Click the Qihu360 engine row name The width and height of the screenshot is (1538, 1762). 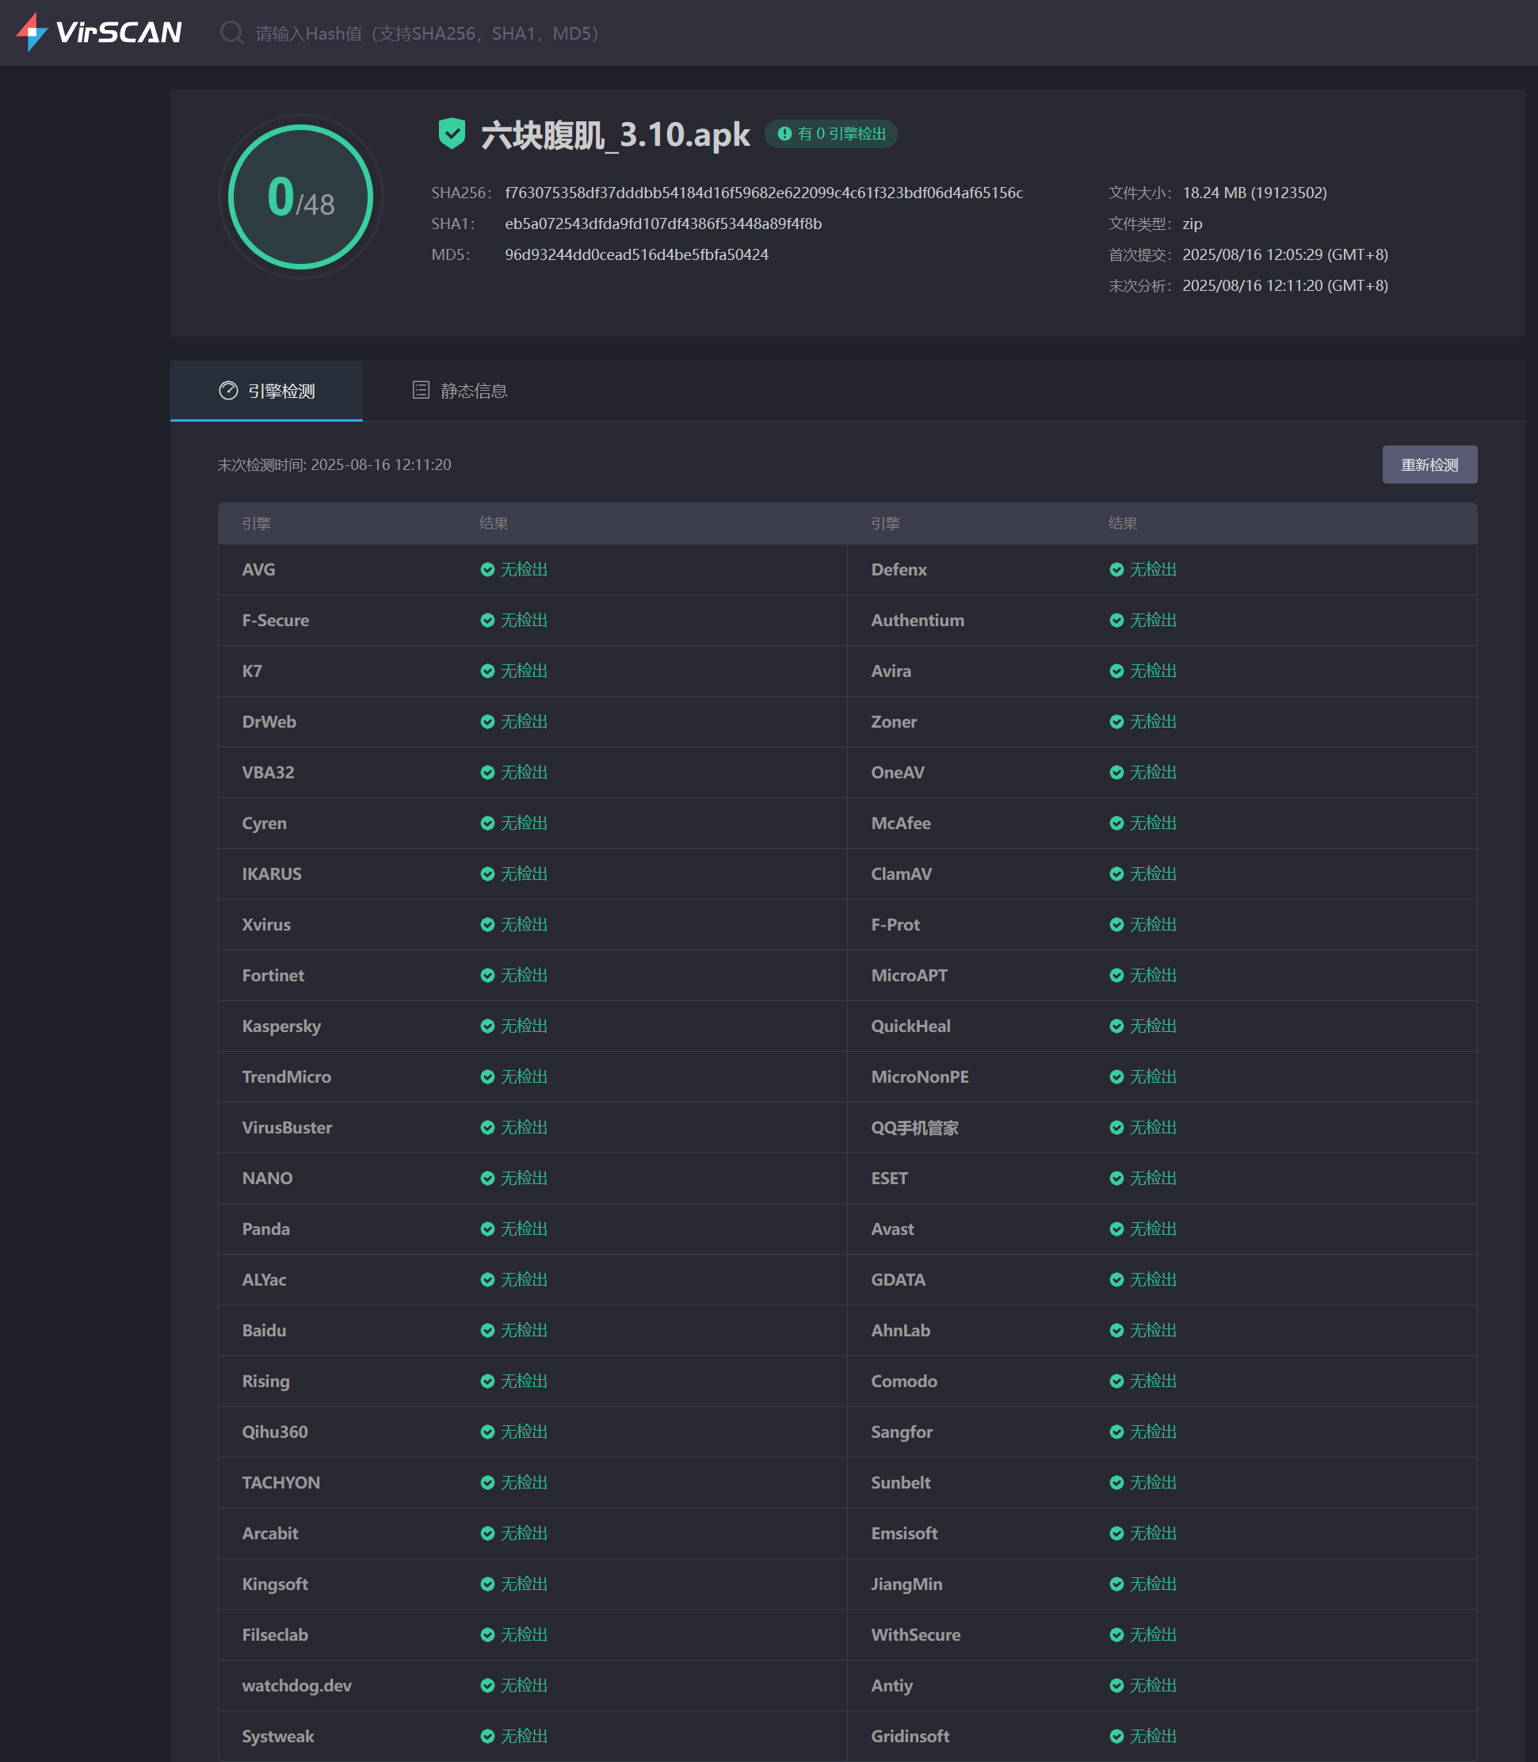[x=275, y=1431]
